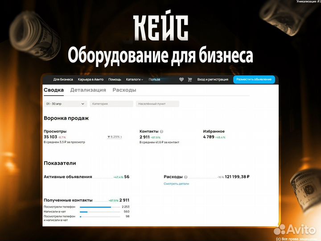Click the Посмотрели телефон и написали bar

coord(100,216)
